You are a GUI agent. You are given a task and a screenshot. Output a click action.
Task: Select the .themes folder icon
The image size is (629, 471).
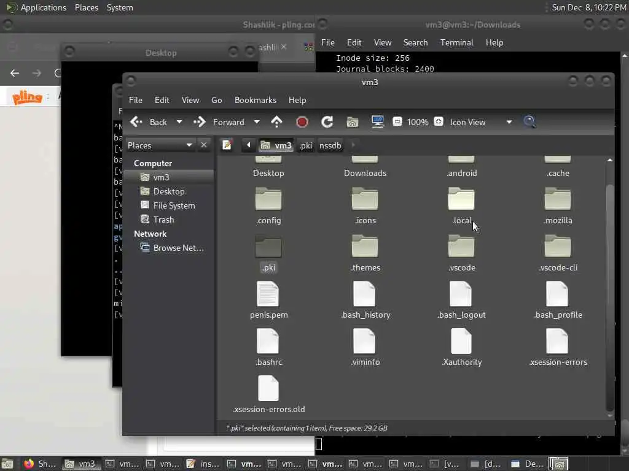365,247
